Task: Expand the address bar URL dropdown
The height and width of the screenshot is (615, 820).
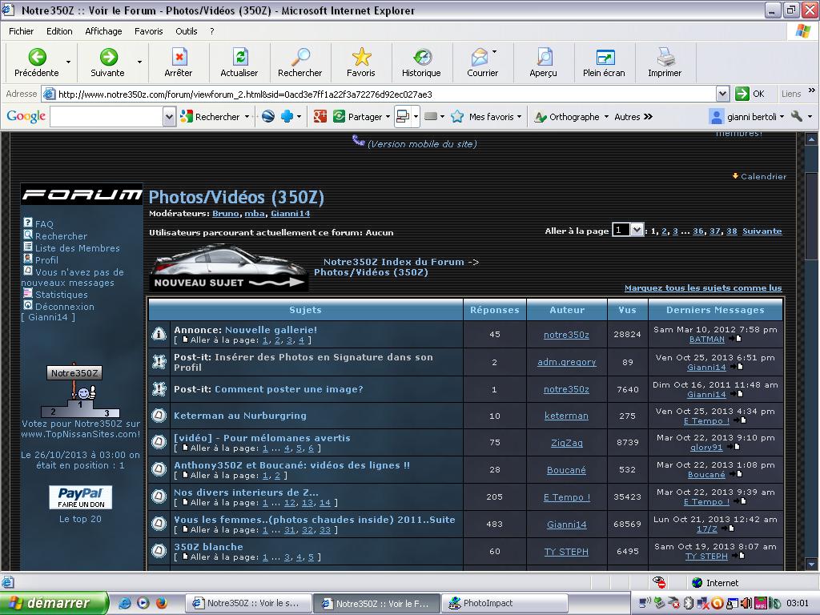Action: pos(722,94)
